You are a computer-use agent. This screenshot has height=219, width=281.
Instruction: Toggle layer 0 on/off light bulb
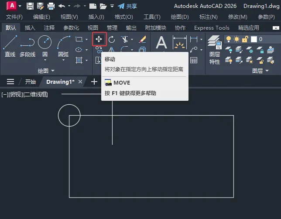coord(229,39)
